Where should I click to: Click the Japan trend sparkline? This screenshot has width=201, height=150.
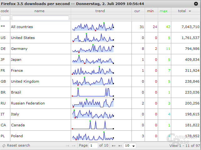93,60
